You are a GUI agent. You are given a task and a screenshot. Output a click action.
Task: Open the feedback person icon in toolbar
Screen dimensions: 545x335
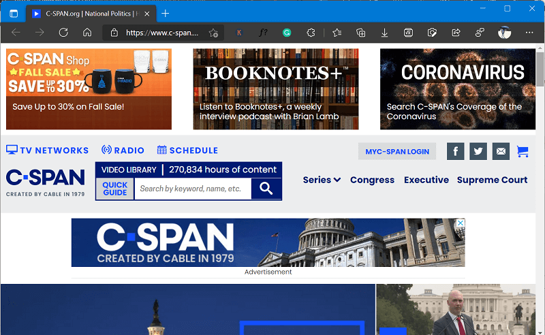pyautogui.click(x=480, y=33)
